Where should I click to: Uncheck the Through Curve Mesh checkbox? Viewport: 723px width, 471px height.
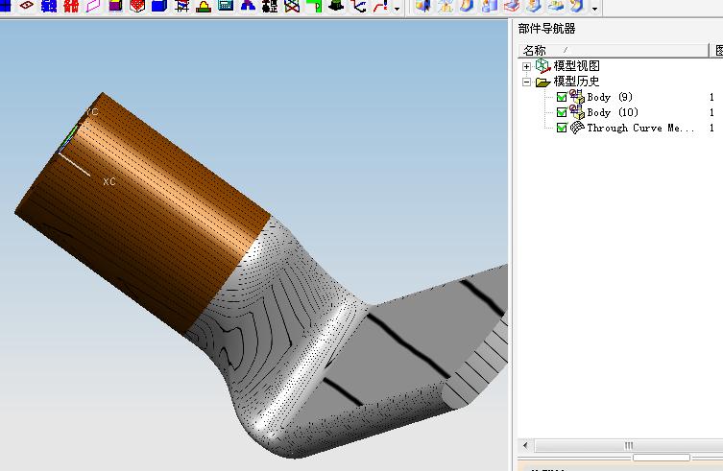pos(562,128)
